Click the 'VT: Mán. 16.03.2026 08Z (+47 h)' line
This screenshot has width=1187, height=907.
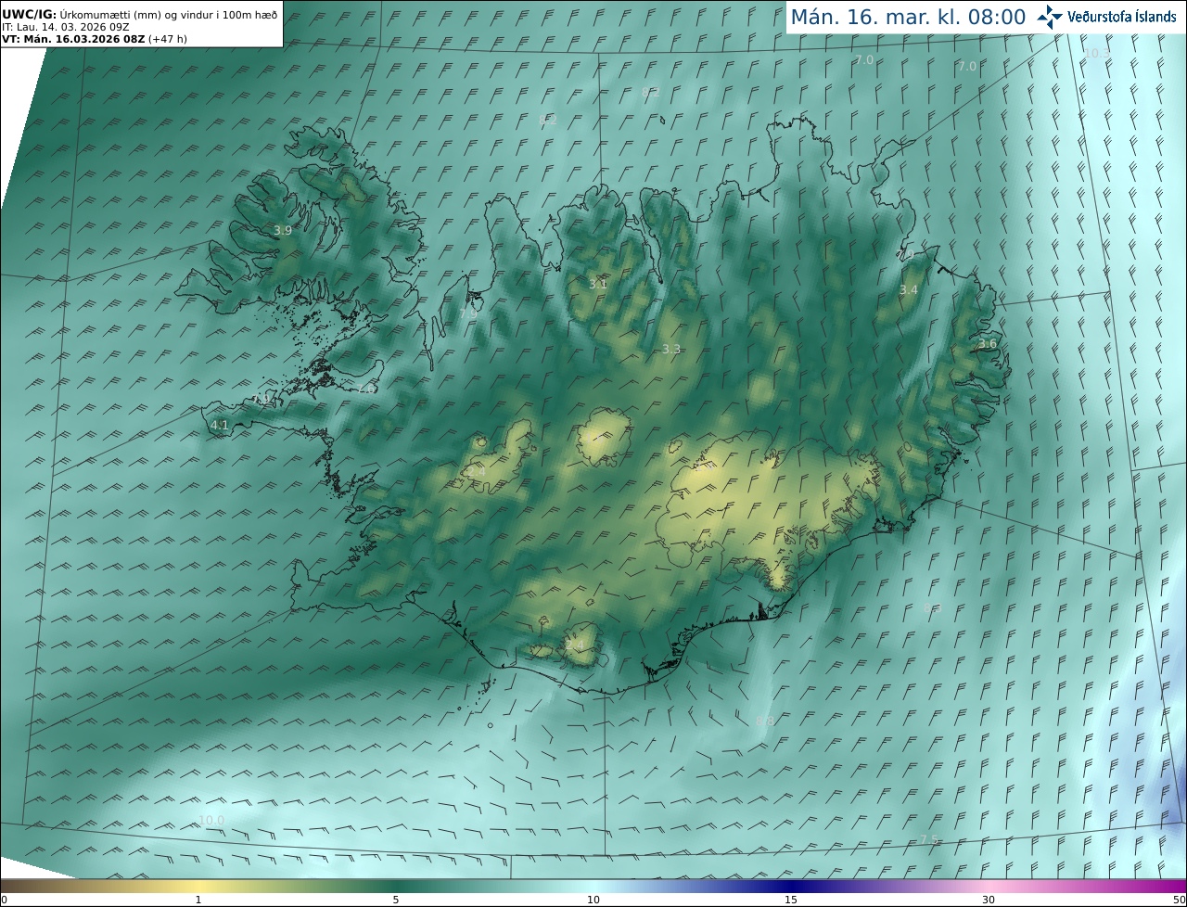(95, 39)
